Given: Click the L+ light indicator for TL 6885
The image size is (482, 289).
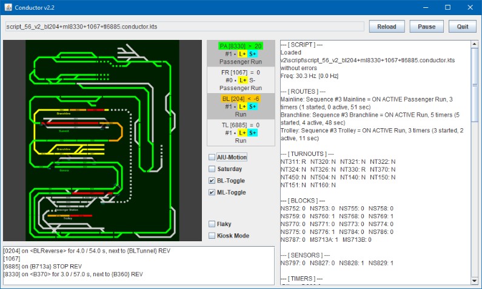Looking at the screenshot, I should coord(242,132).
